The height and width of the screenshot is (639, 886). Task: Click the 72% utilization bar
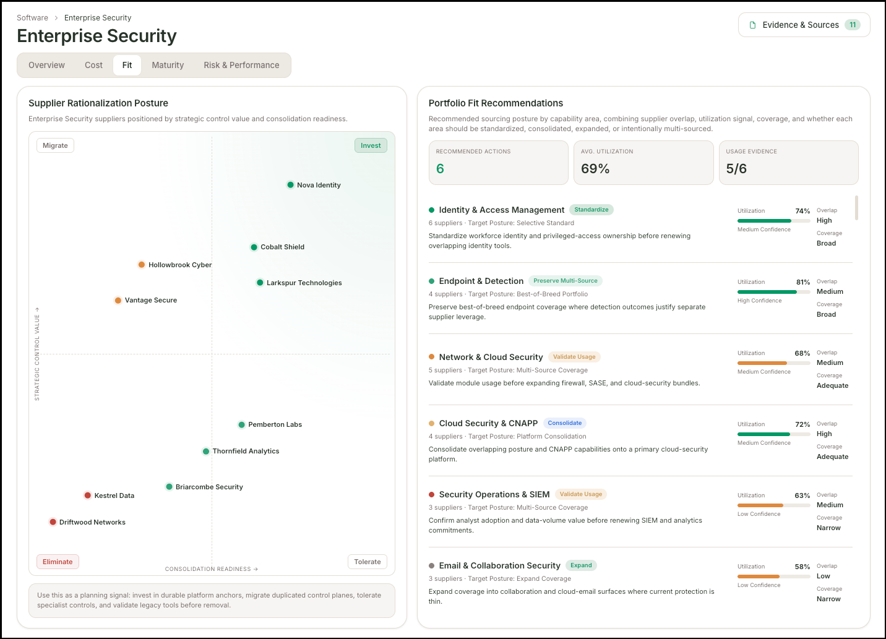pyautogui.click(x=773, y=434)
